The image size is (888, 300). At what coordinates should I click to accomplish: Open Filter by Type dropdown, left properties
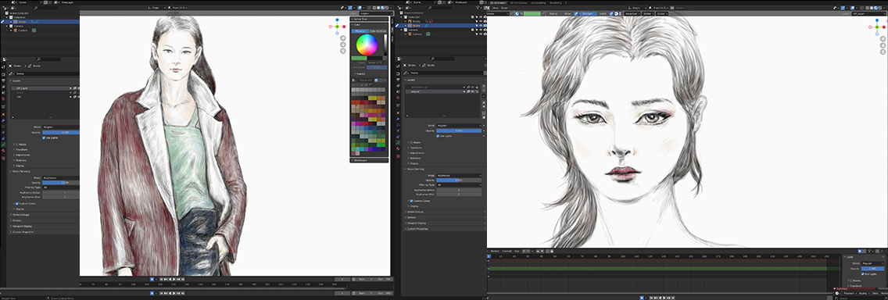(x=61, y=187)
